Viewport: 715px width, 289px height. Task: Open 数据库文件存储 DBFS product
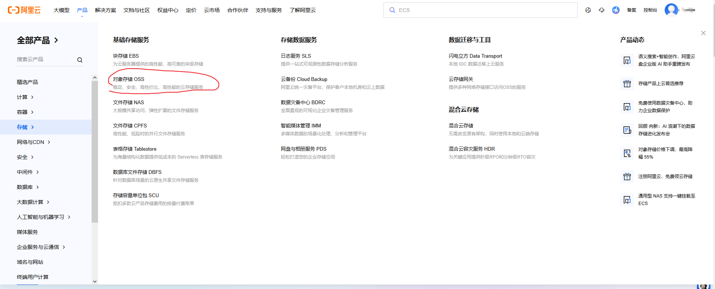coord(137,172)
